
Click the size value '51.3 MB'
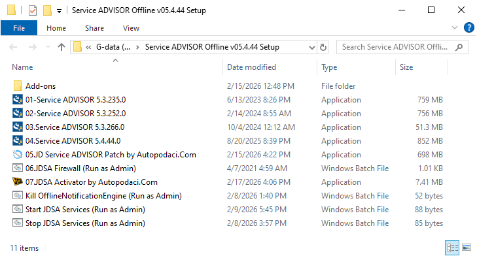(429, 127)
